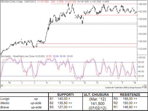Click the Created with TradeStation credit text
The width and height of the screenshot is (148, 111).
[126, 87]
